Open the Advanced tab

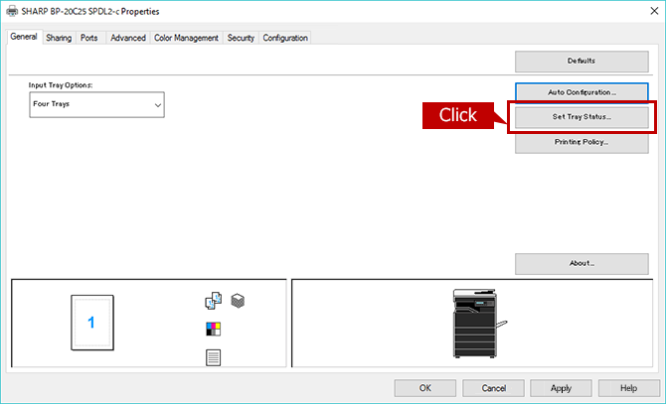(128, 38)
